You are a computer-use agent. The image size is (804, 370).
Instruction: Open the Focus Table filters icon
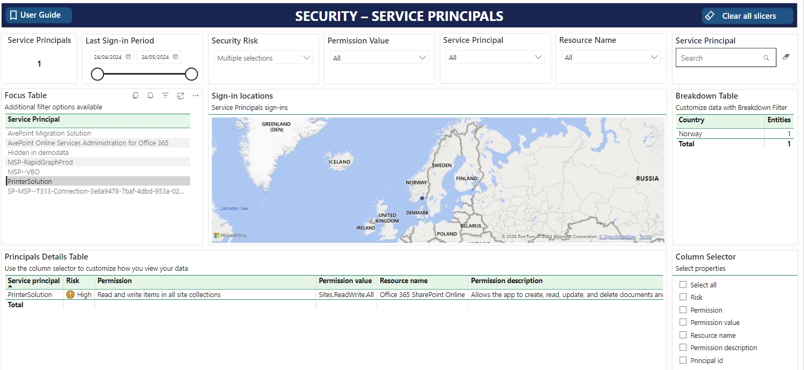point(166,95)
